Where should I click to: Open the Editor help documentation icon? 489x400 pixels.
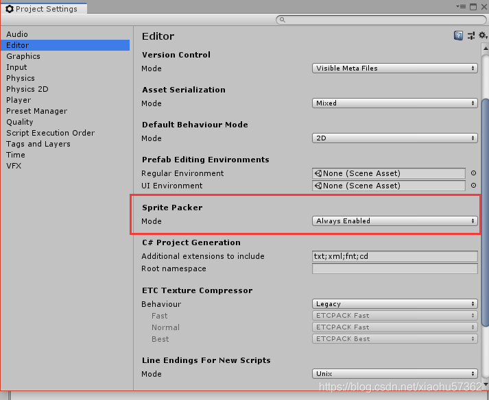pos(458,36)
